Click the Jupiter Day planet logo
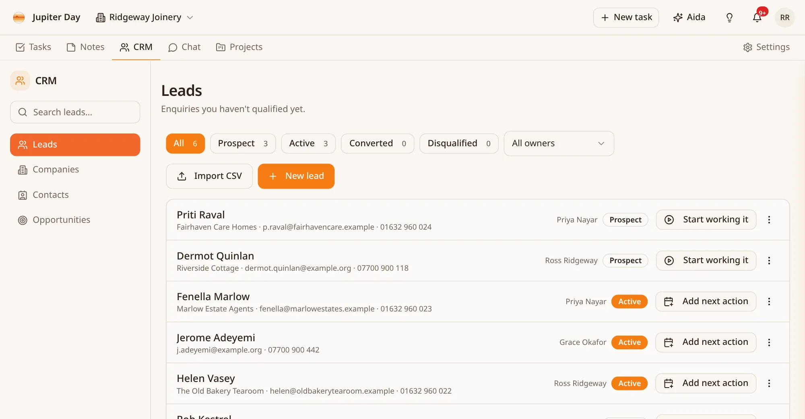805x419 pixels. (19, 17)
